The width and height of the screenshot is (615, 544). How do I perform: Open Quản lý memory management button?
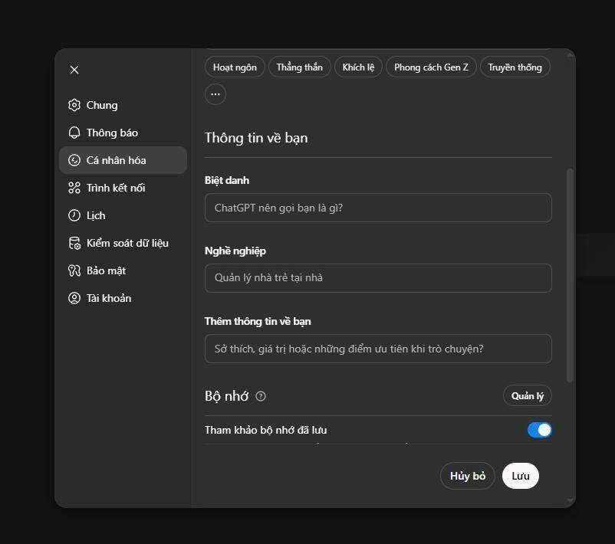coord(527,396)
